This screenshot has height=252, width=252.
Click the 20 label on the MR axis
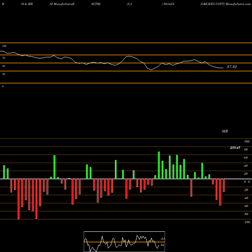click(x=246, y=174)
